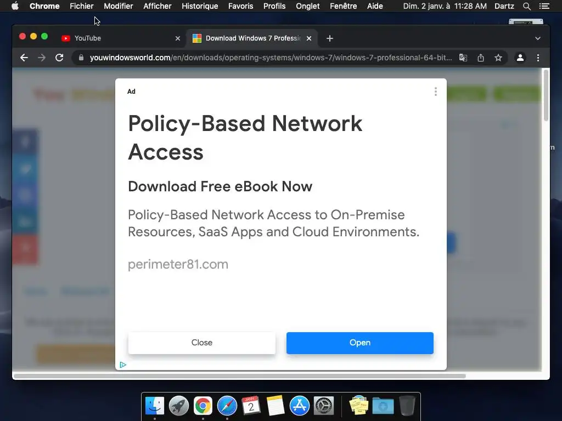Open App Store from the Dock
The height and width of the screenshot is (421, 562).
coord(299,406)
